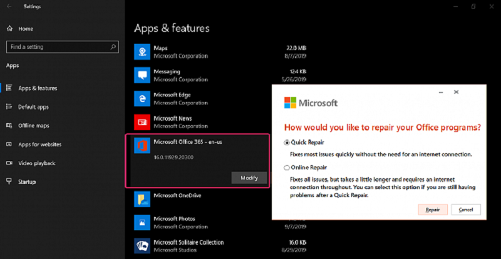This screenshot has height=259, width=501.
Task: Select the Maps app name
Action: [x=160, y=48]
